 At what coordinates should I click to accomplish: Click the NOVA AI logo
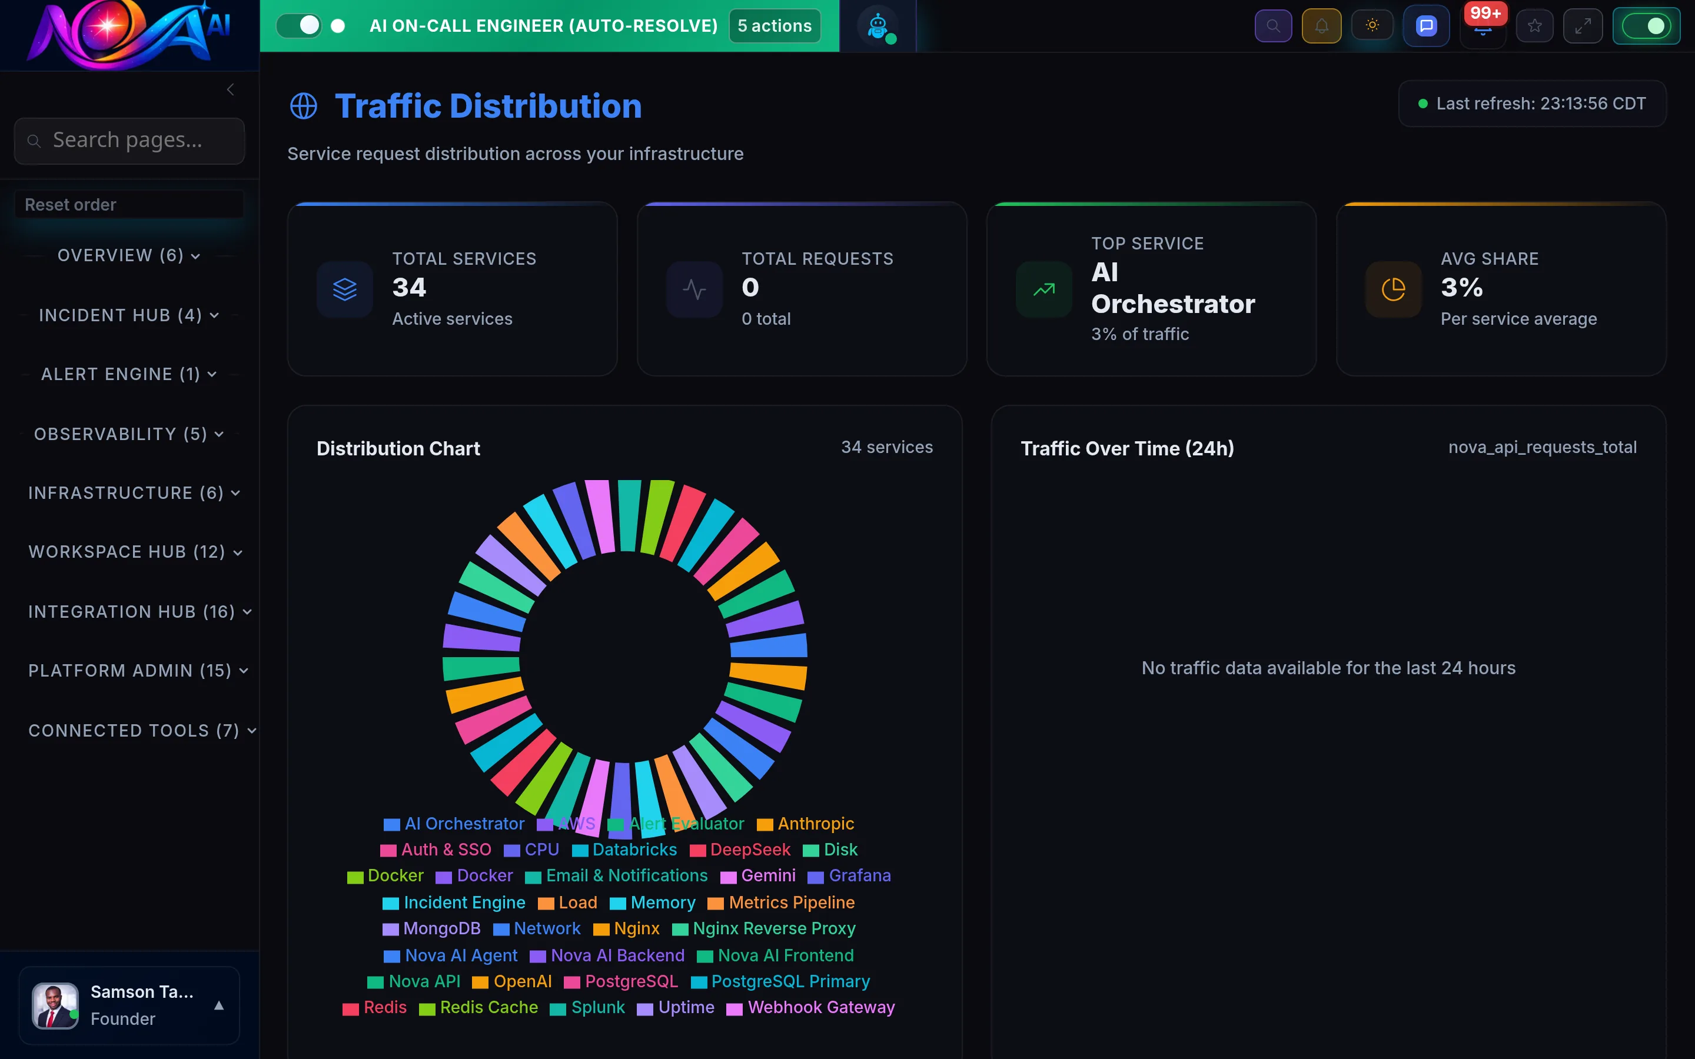(128, 34)
